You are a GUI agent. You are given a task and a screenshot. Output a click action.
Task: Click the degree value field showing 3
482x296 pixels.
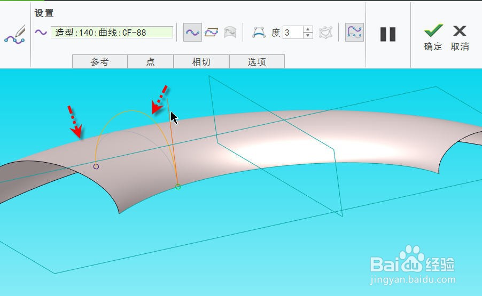293,33
